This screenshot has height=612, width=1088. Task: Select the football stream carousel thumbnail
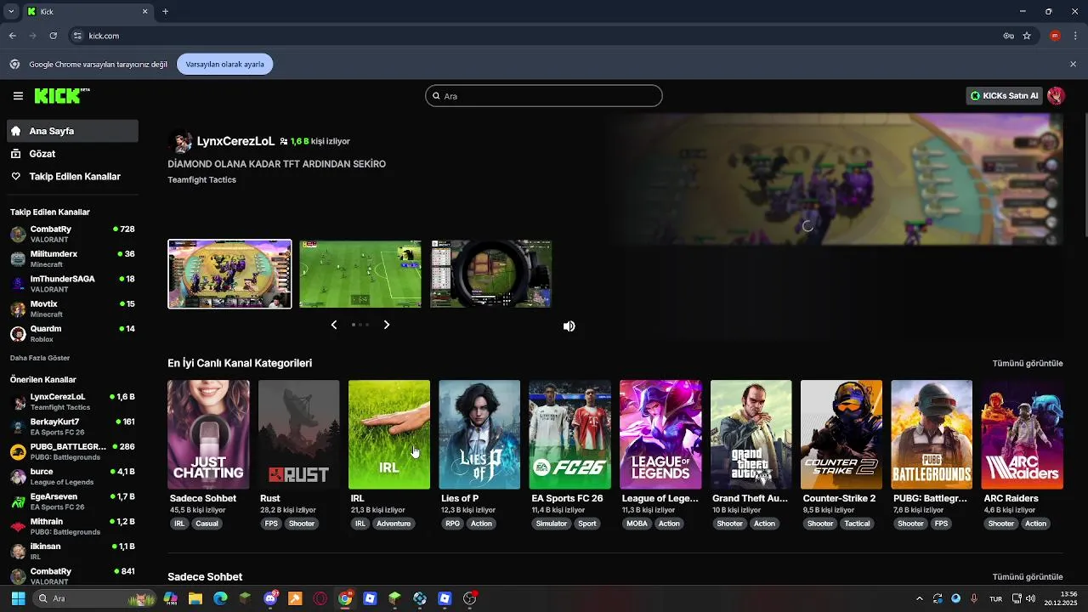tap(360, 274)
